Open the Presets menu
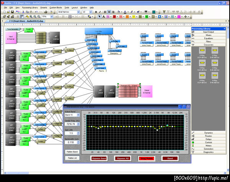 44,8
